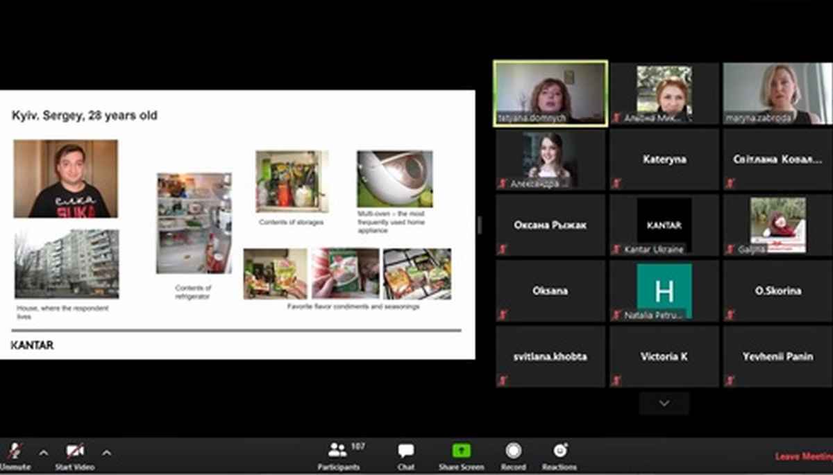Image resolution: width=833 pixels, height=475 pixels.
Task: Click the green Share Screen icon
Action: pos(461,451)
